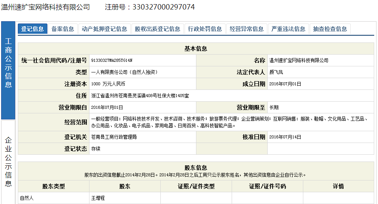Switch to the 抽查检查信息 tab
The image size is (378, 204).
pyautogui.click(x=330, y=29)
